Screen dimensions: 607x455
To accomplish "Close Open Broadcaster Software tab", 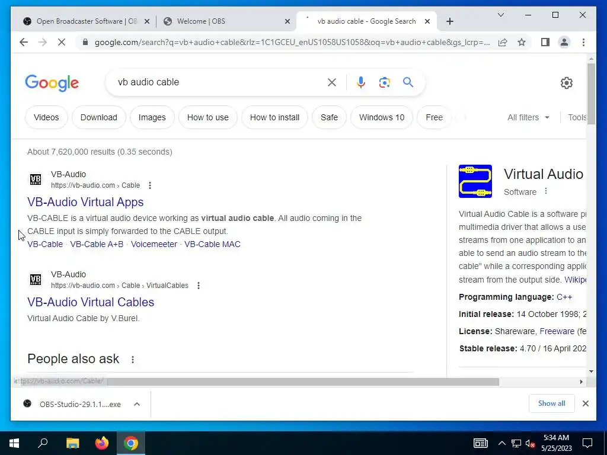I will [147, 21].
